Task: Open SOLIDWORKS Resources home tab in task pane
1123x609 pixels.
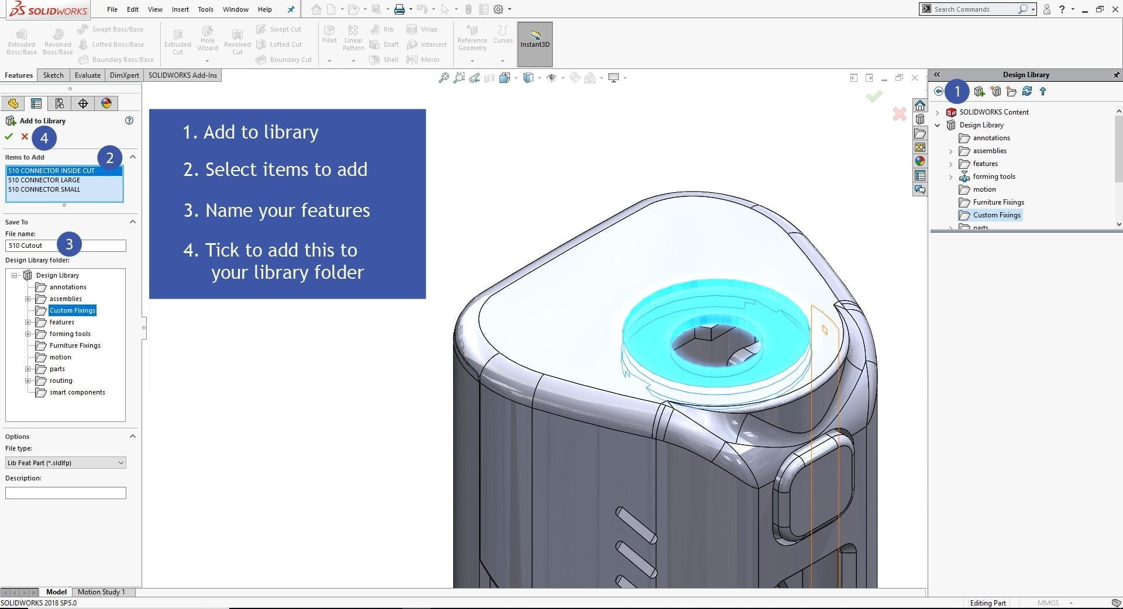Action: tap(920, 105)
